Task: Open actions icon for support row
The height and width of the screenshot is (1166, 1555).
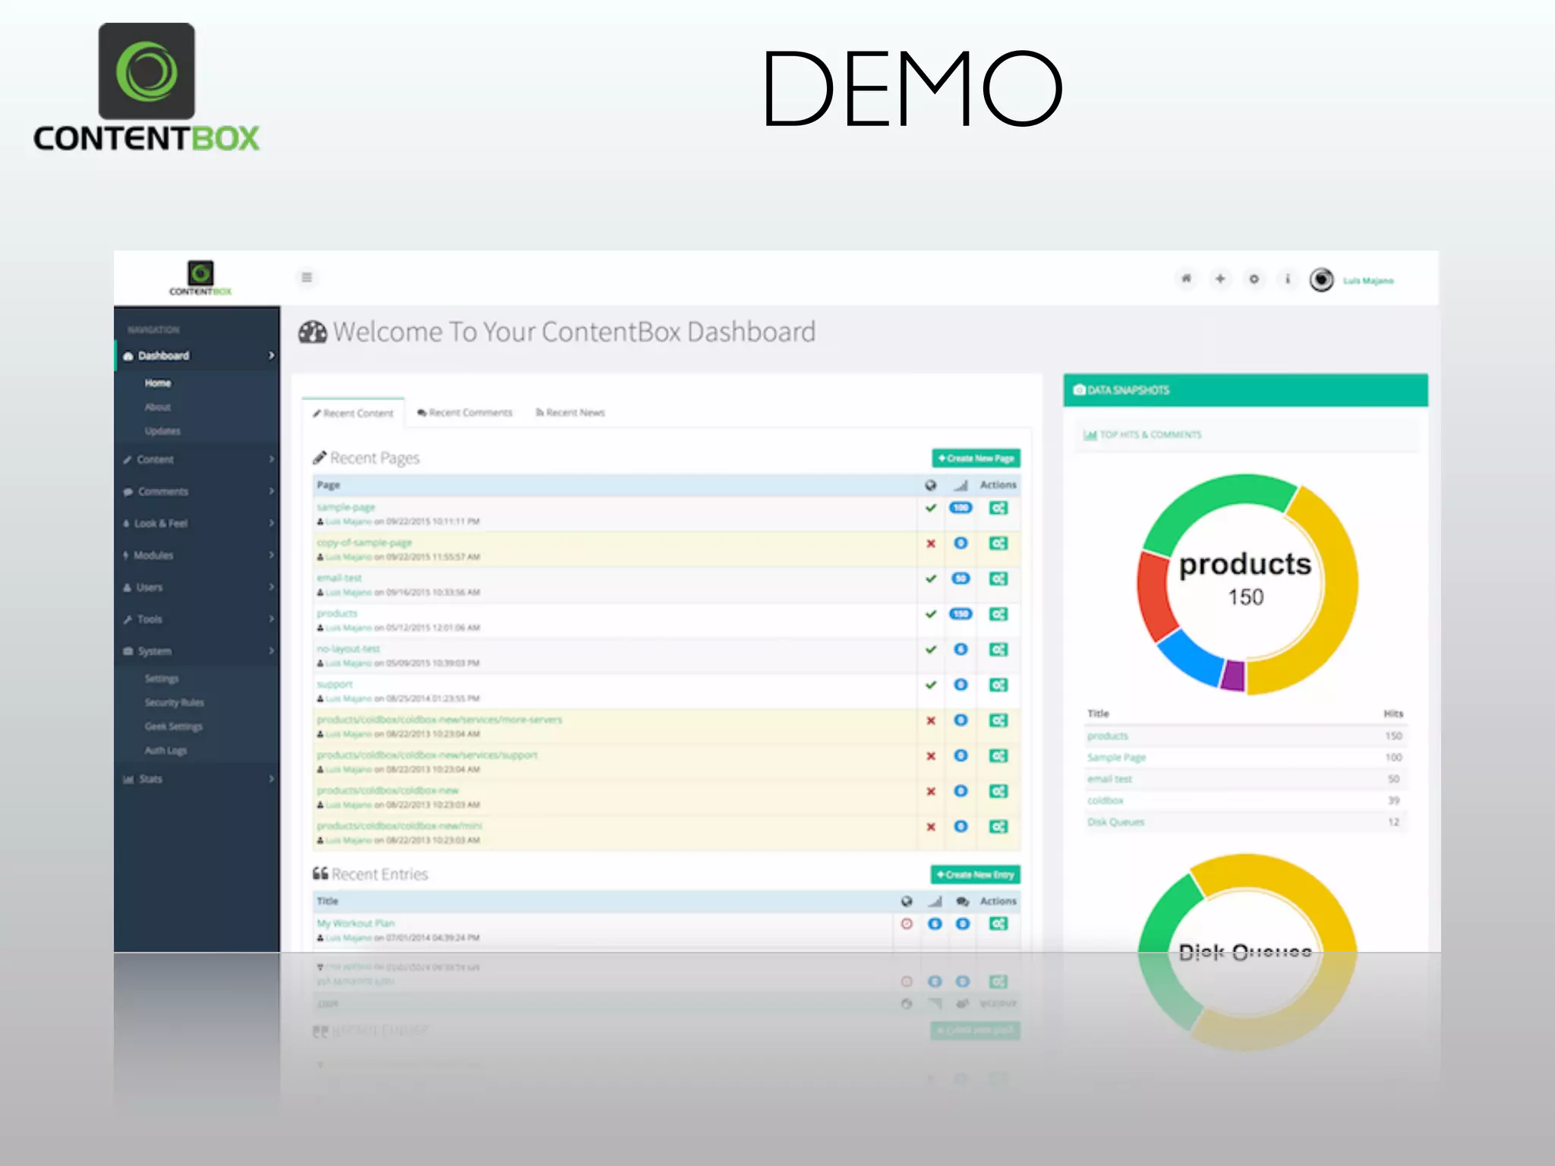Action: pos(998,685)
